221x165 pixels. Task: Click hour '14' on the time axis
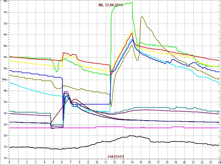[x=132, y=163]
